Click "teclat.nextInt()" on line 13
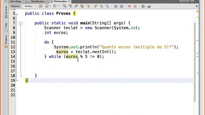Screen dimensions: 205x115 pyautogui.click(x=94, y=52)
